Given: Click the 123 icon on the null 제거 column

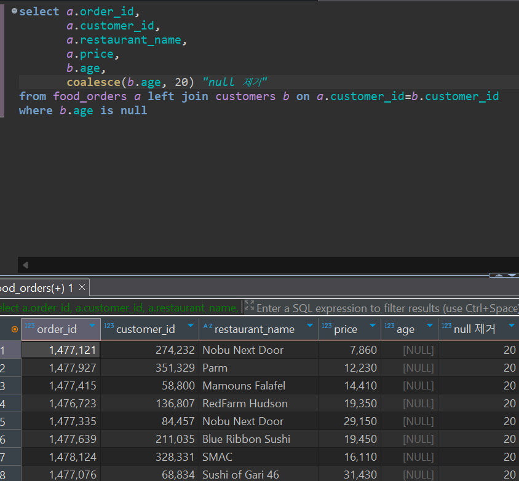Looking at the screenshot, I should pos(447,324).
